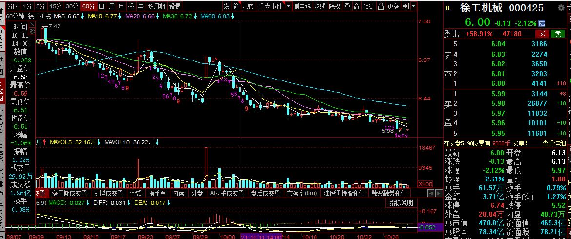Open the 更多 more options menu

click(394, 6)
